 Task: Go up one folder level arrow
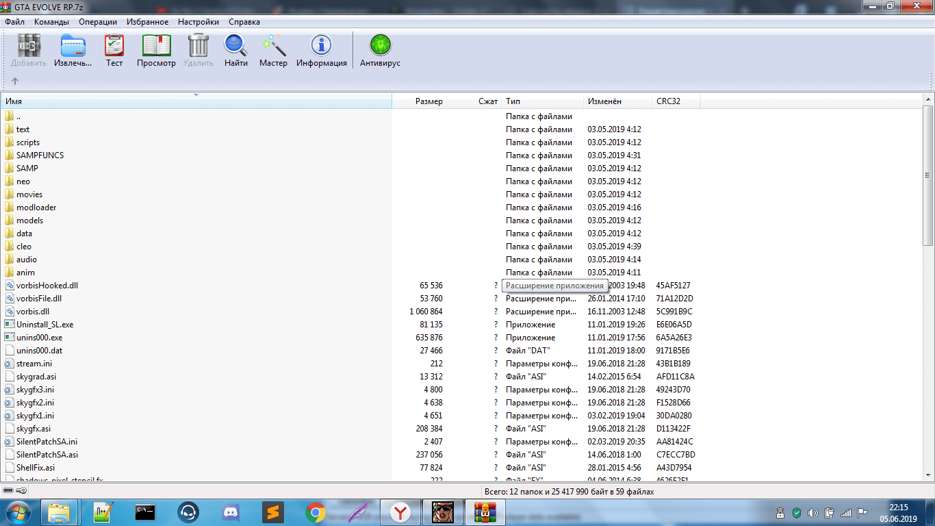point(15,81)
